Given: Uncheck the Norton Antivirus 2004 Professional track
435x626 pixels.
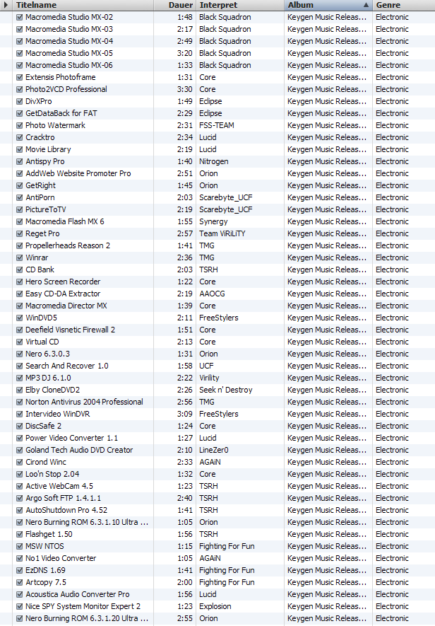Looking at the screenshot, I should tap(19, 402).
